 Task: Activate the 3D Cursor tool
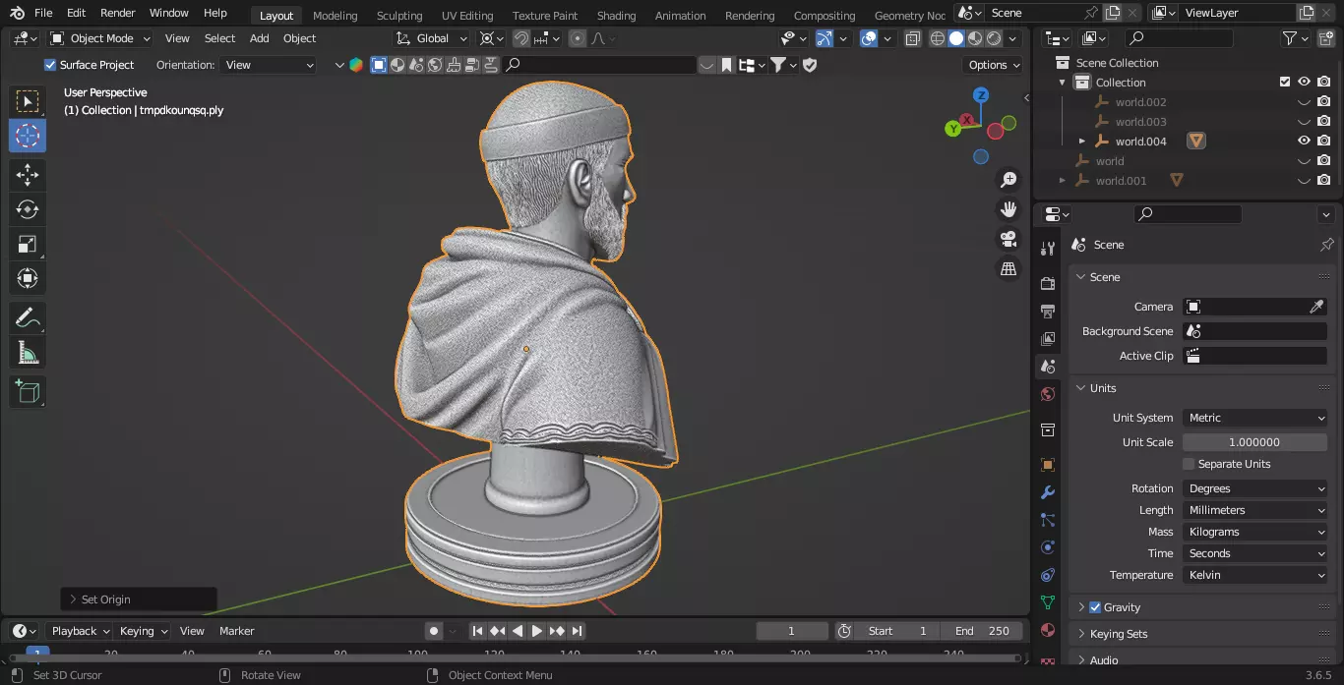point(28,136)
